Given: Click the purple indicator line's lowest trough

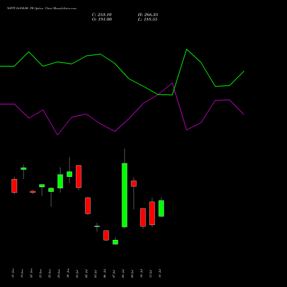Looking at the screenshot, I should coord(57,135).
